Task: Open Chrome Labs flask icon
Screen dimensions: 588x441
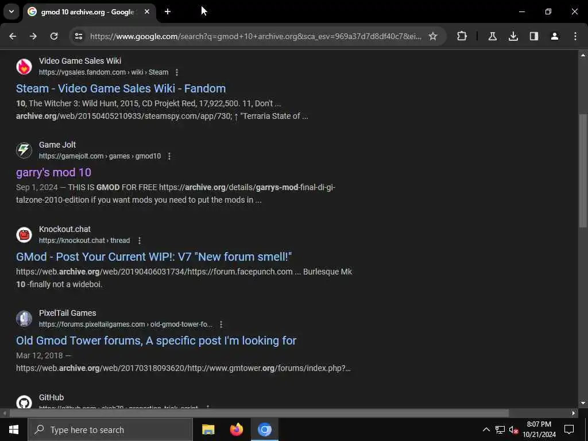Action: click(x=492, y=36)
